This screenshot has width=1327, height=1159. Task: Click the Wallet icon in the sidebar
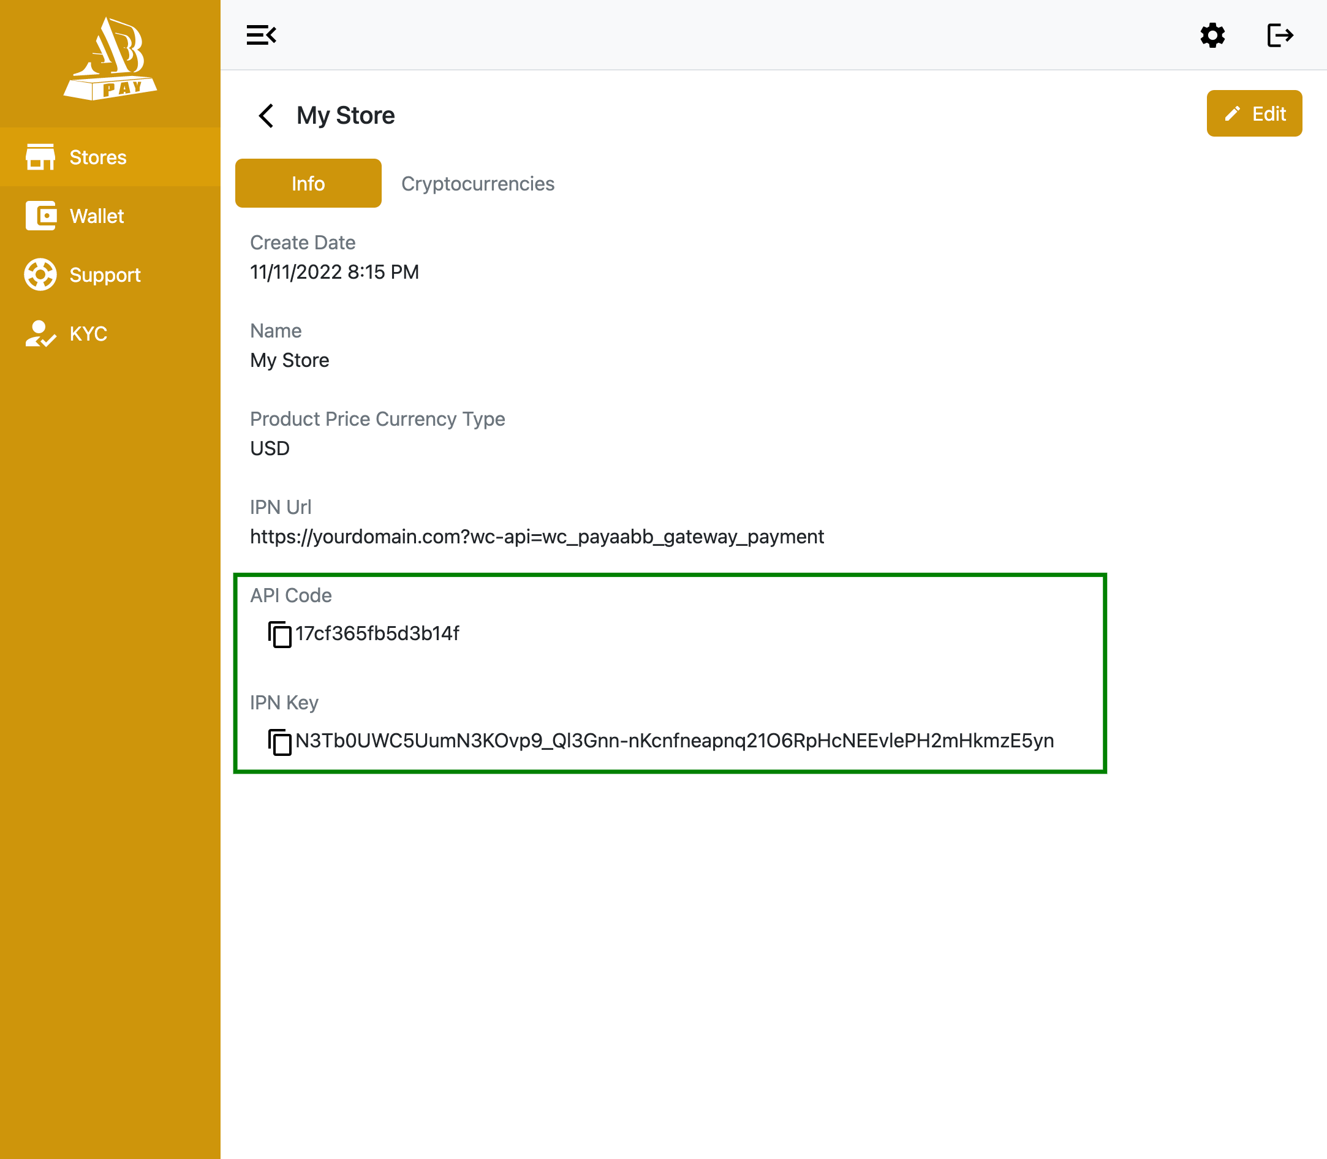click(x=40, y=216)
